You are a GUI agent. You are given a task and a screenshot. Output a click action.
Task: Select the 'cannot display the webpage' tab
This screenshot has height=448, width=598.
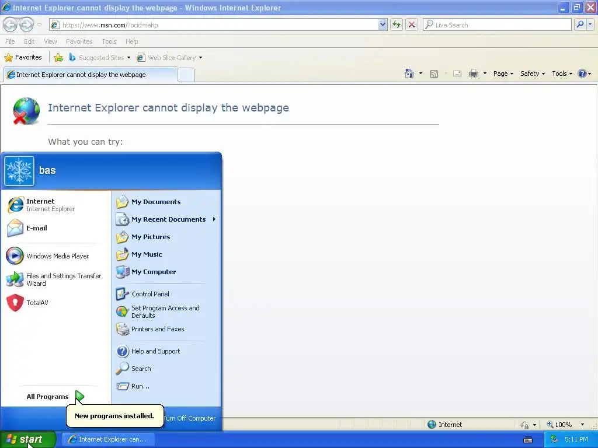(91, 75)
